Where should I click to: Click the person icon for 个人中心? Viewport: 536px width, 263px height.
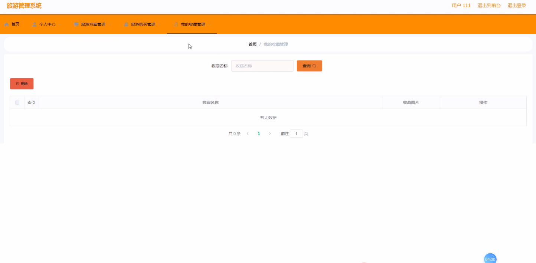coord(35,24)
